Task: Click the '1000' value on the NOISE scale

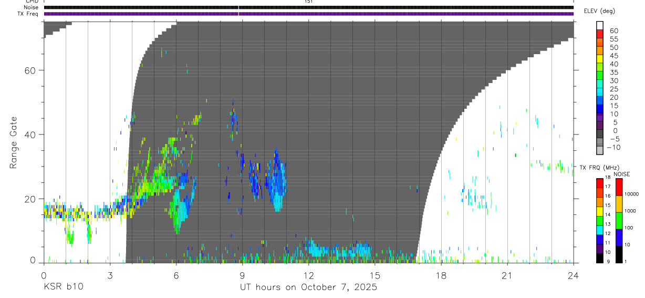Action: point(630,211)
